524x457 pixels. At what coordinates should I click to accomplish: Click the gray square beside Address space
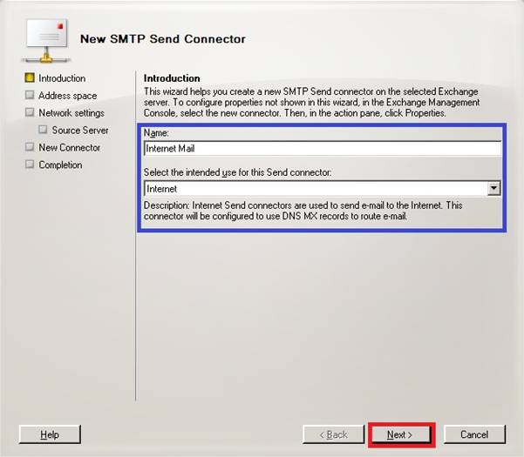point(30,96)
